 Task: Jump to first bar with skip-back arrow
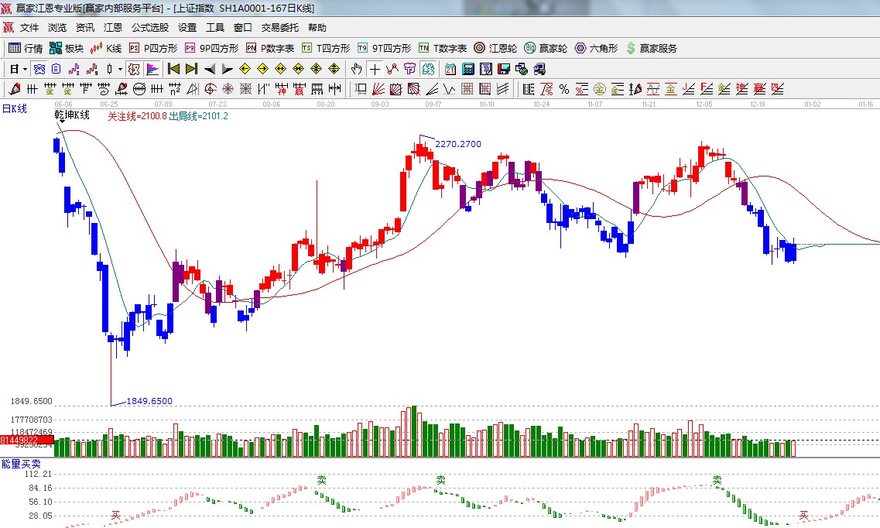[173, 69]
